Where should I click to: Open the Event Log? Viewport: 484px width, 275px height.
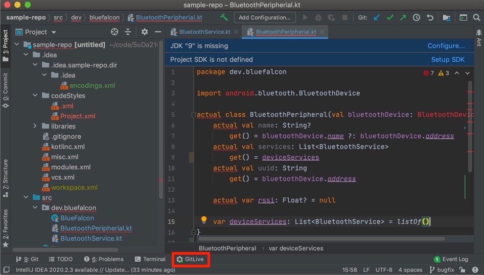(451, 259)
